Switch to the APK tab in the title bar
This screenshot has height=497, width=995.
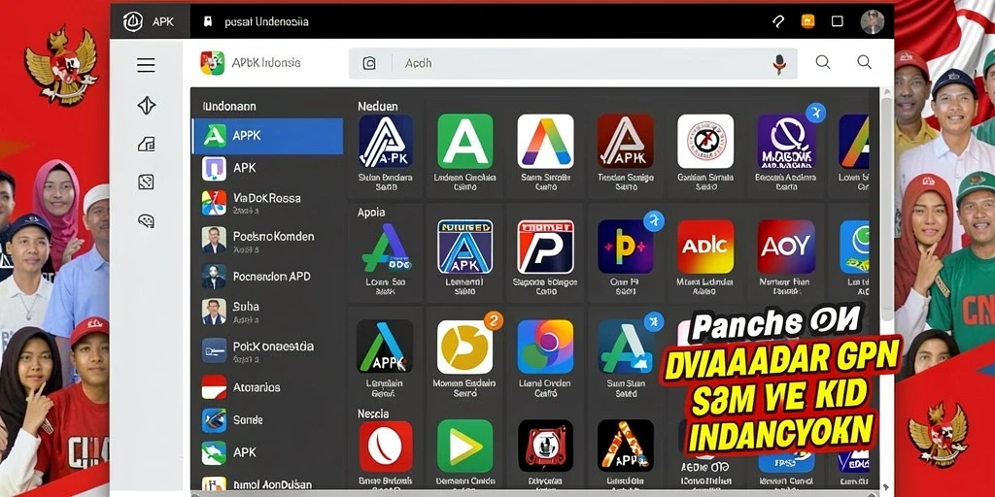tap(151, 21)
